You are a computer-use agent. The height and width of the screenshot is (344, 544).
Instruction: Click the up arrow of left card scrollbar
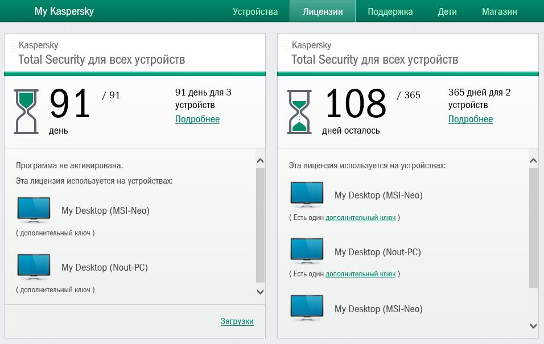point(260,160)
